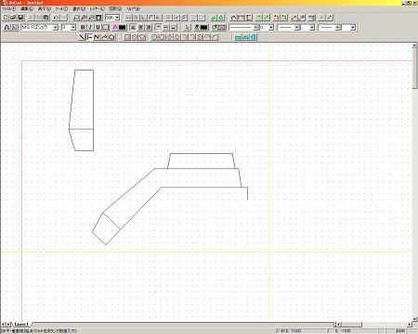The width and height of the screenshot is (418, 334).
Task: Select the freehand curve tool
Action: [x=104, y=37]
